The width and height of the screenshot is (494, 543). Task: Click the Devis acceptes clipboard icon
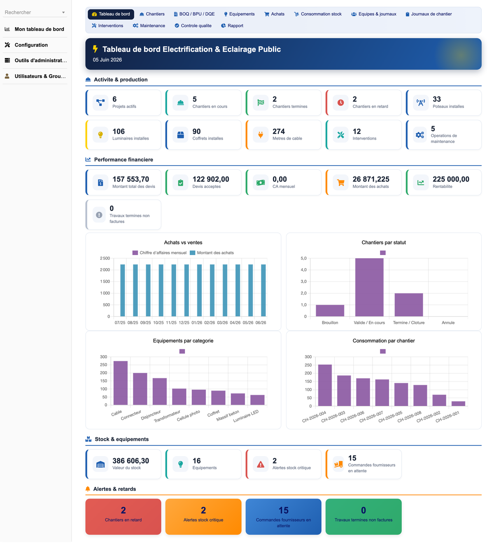point(180,183)
